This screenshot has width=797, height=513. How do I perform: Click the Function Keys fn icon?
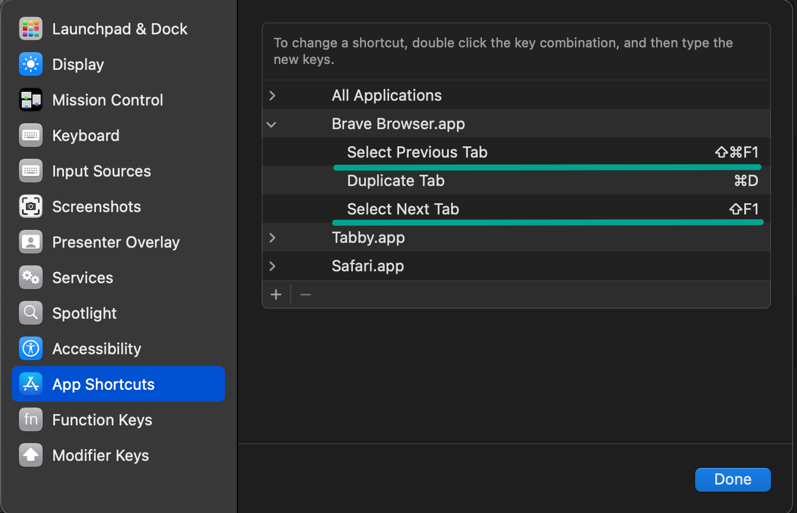coord(31,419)
